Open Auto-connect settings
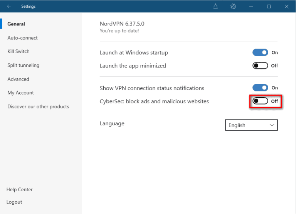 [x=23, y=38]
